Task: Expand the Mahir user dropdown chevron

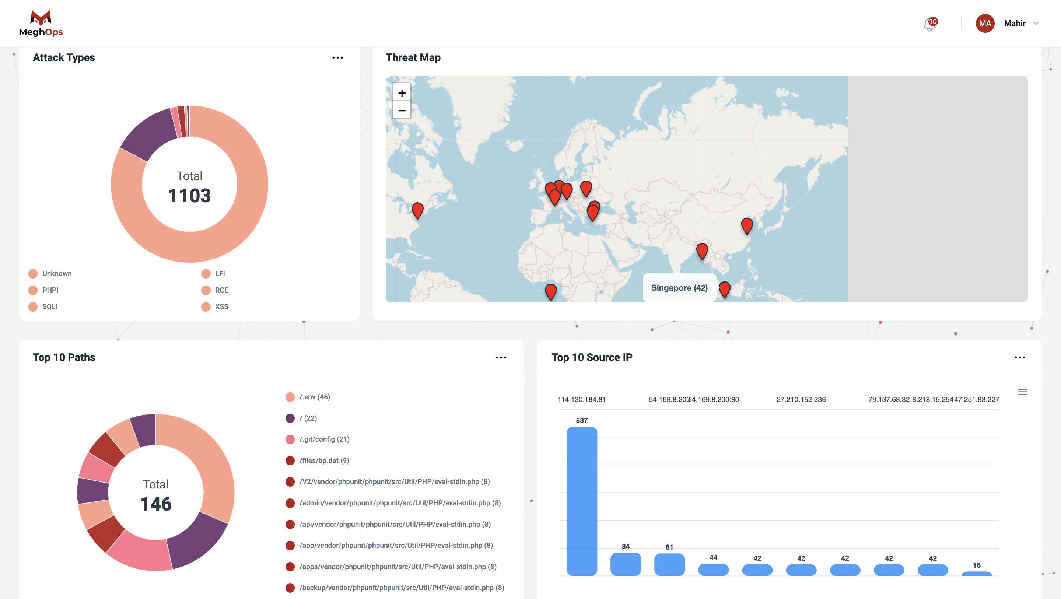Action: click(1036, 24)
